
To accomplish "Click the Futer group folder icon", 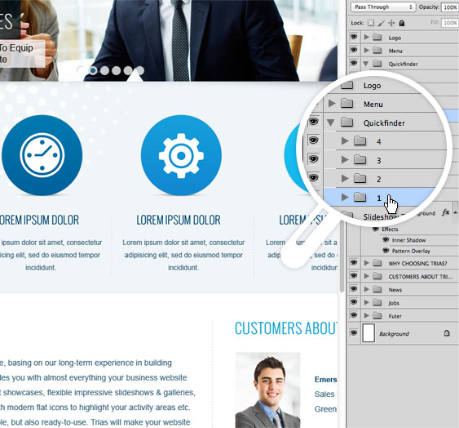I will (x=377, y=315).
